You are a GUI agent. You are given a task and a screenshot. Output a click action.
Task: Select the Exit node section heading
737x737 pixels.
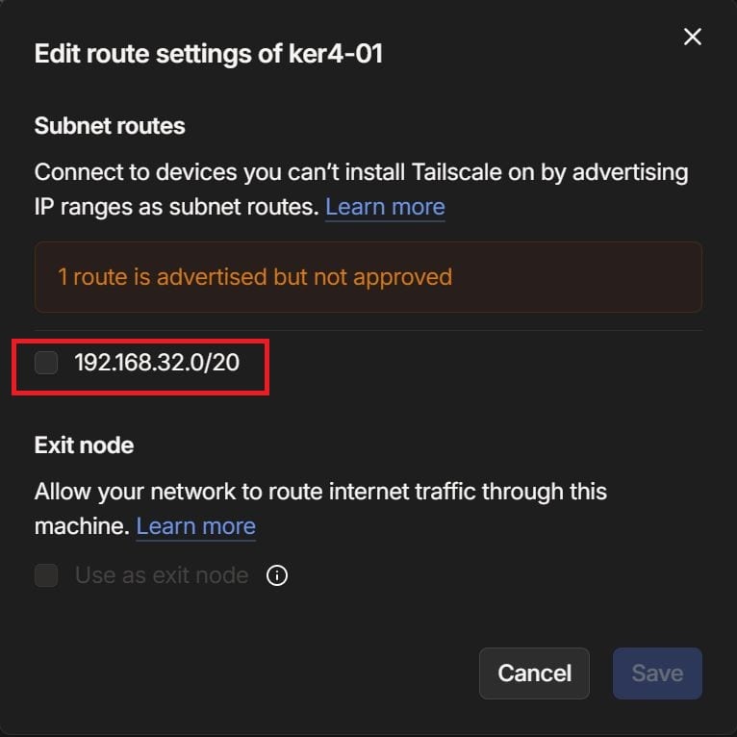pos(84,445)
